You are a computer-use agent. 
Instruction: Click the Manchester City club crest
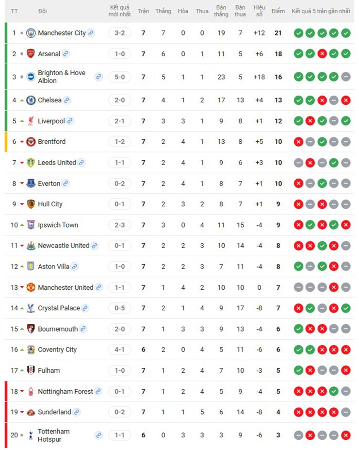pos(31,33)
